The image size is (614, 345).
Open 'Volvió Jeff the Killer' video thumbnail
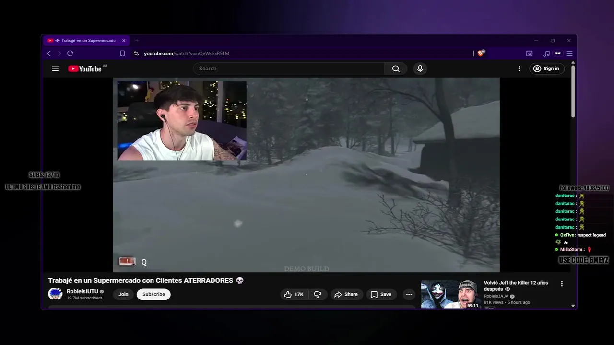coord(450,294)
